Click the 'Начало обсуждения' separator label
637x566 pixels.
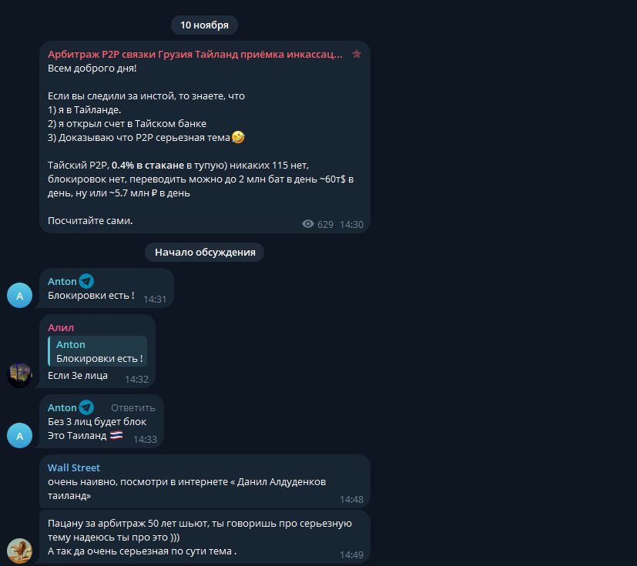tap(205, 252)
